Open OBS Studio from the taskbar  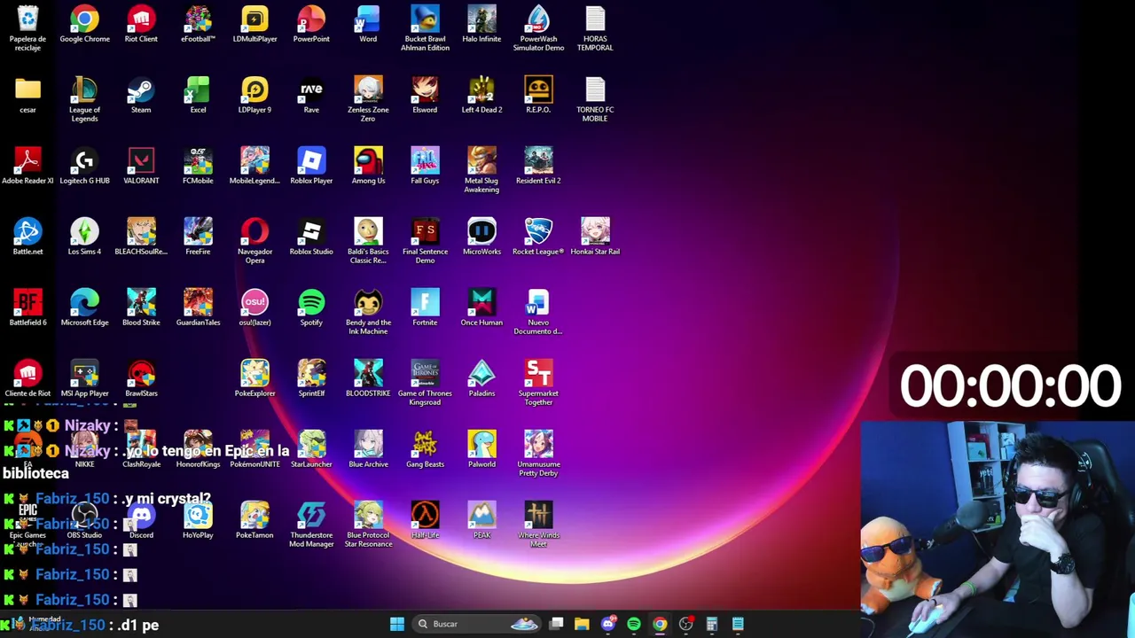point(685,624)
